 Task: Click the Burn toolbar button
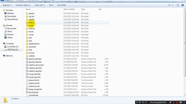tap(51, 5)
